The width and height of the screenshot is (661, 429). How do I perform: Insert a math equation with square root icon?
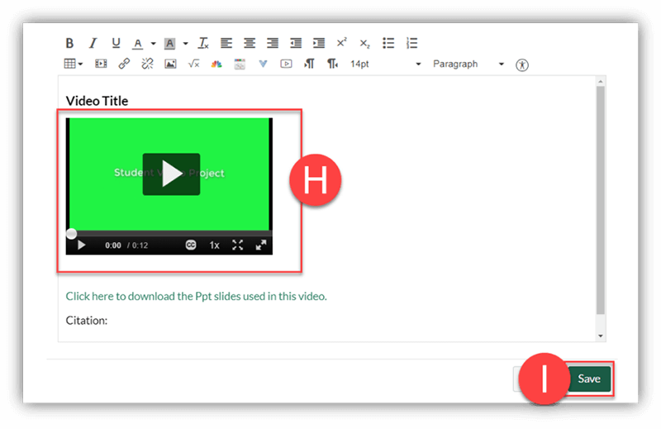193,64
